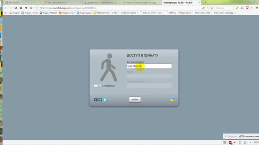This screenshot has height=145, width=259.
Task: Open the key password manager icon
Action: pos(237,8)
